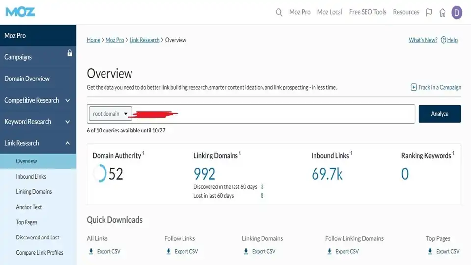471x265 pixels.
Task: Export CSV for Follow Linking Domains
Action: pyautogui.click(x=347, y=251)
